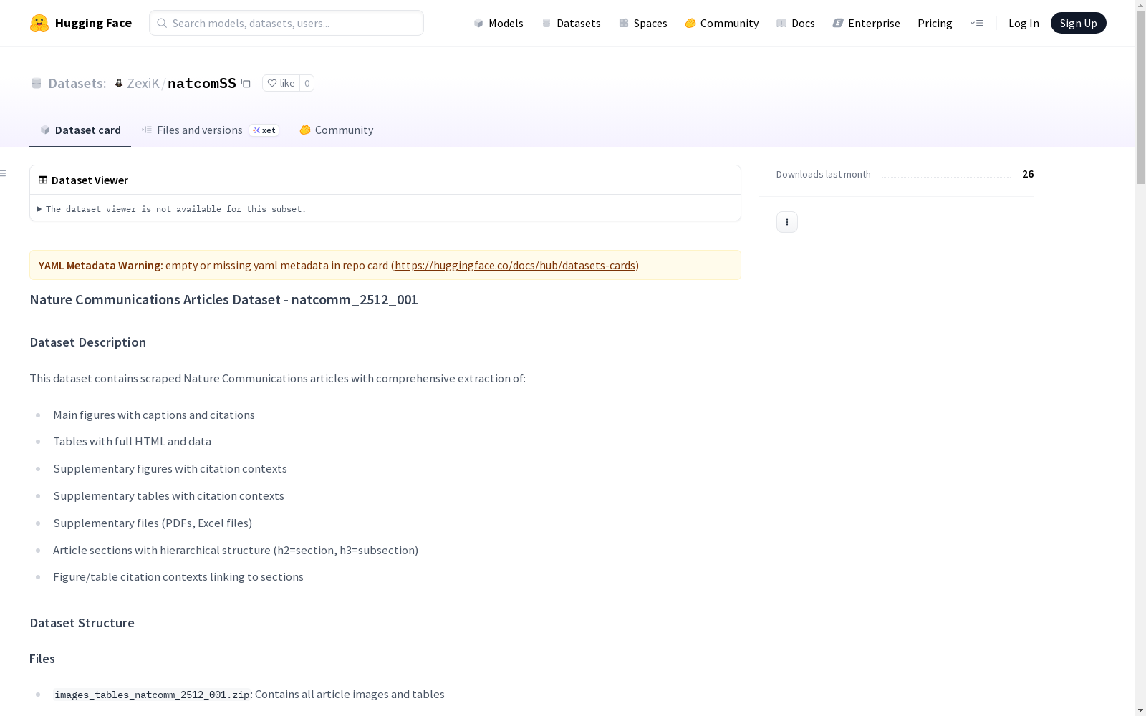
Task: Click the Dataset Viewer table icon
Action: pos(43,180)
